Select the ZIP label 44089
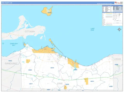This screenshot has height=93, width=124. [116, 65]
